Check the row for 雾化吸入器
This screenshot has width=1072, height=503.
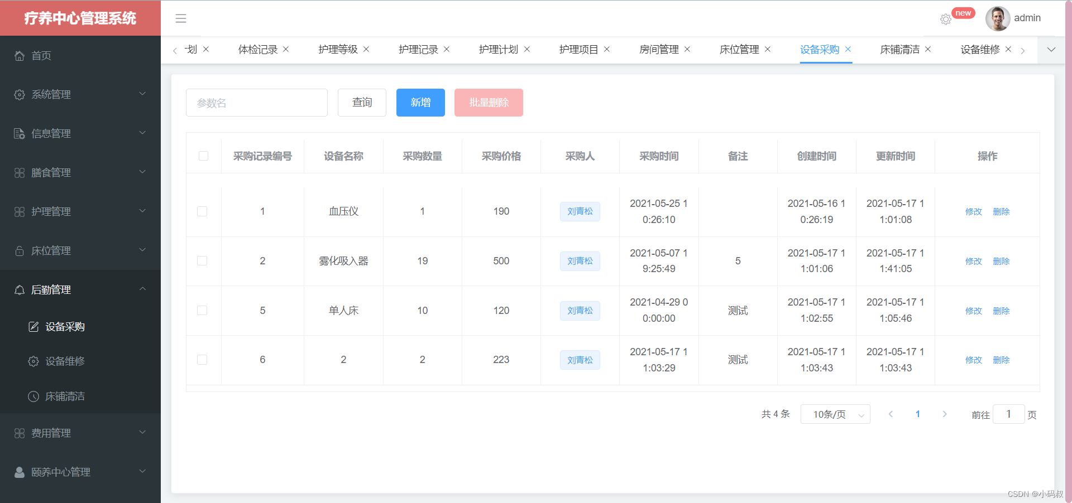coord(202,261)
